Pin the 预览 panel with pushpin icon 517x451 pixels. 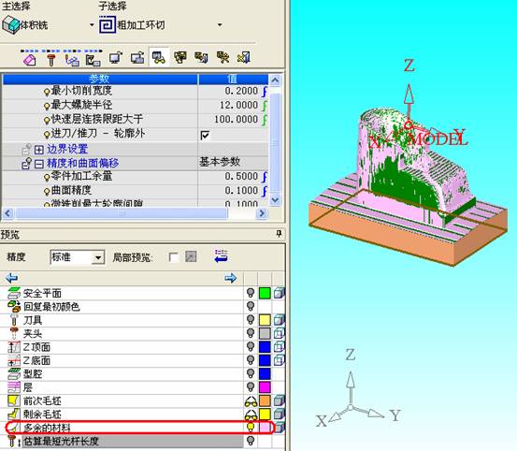coord(279,234)
